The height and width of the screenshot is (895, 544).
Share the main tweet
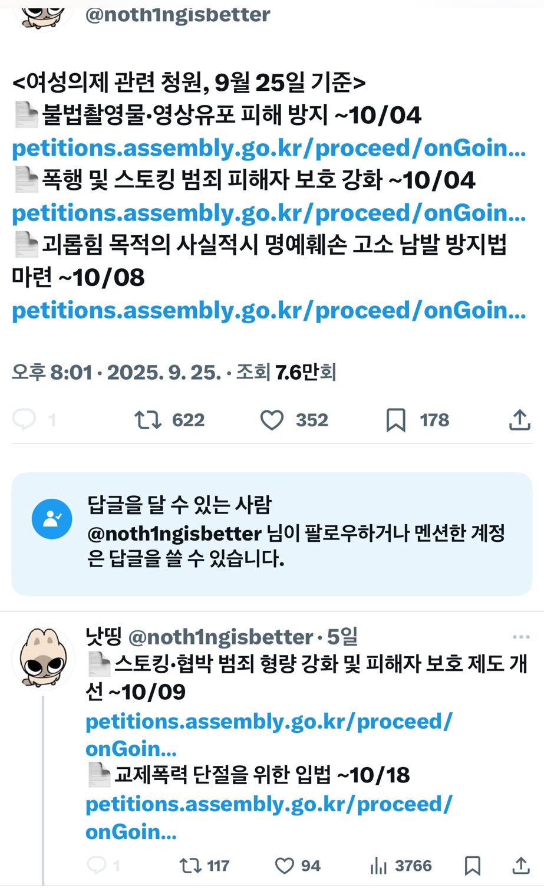(x=519, y=420)
